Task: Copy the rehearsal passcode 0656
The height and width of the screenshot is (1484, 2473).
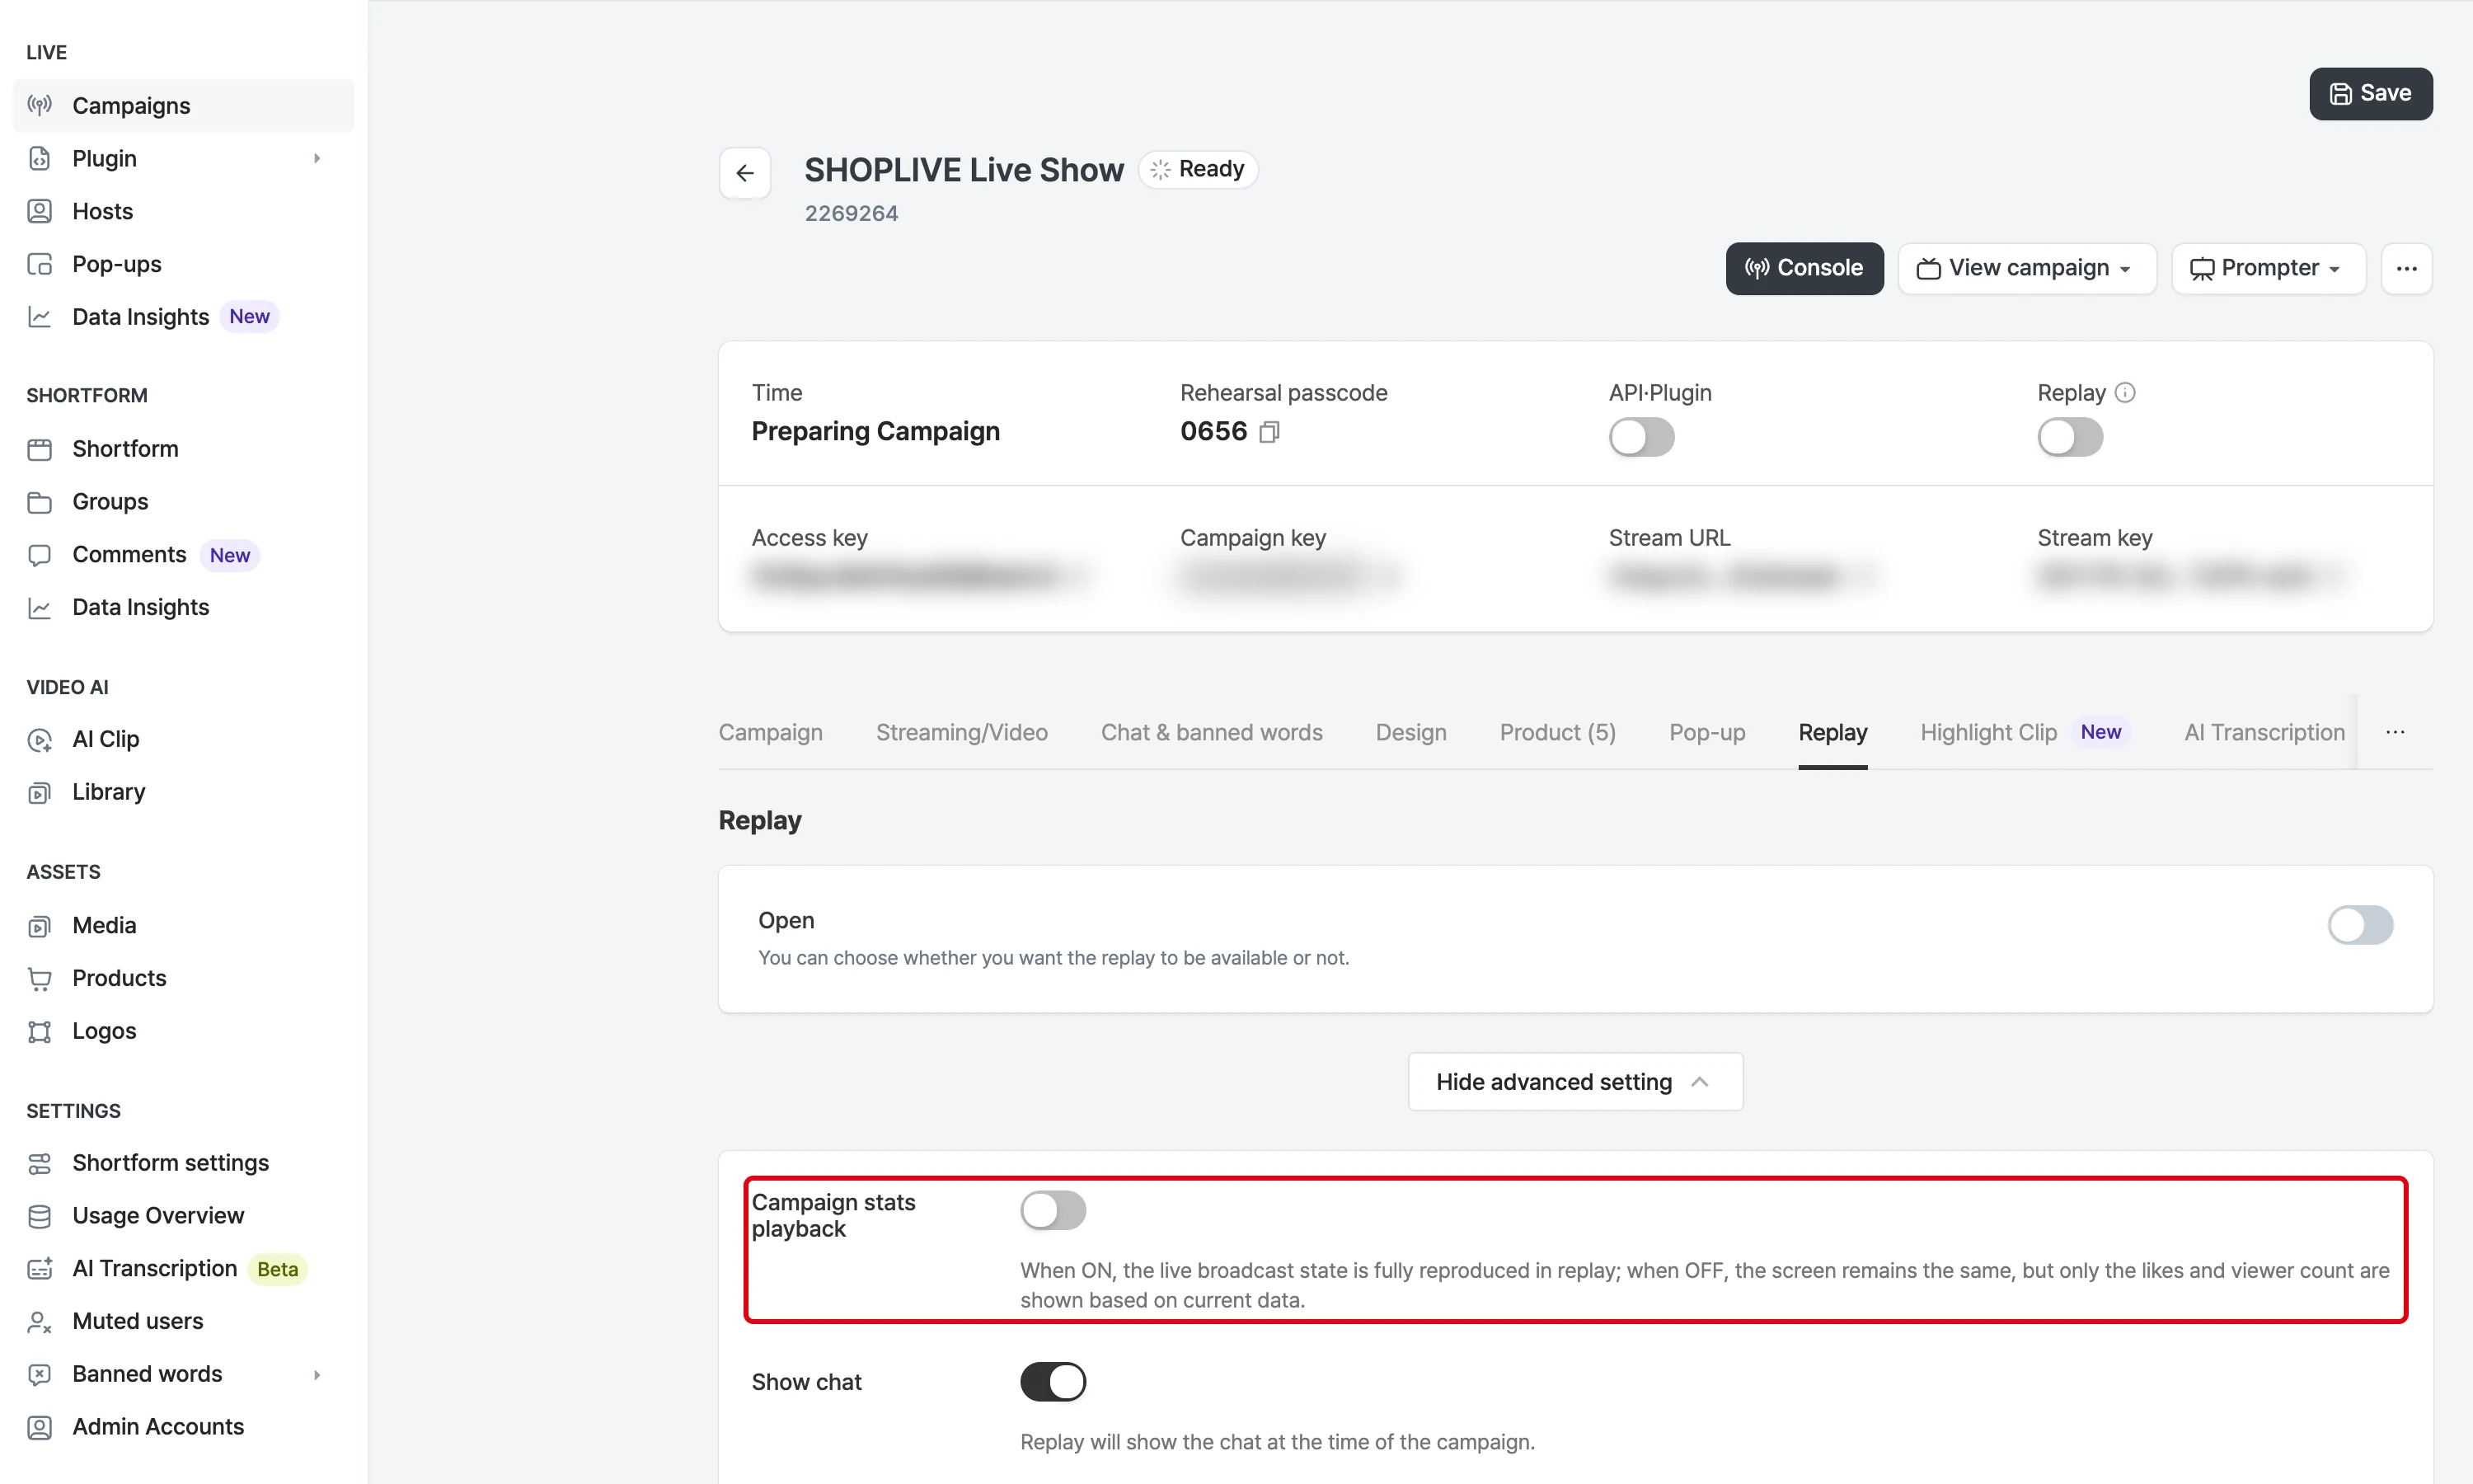Action: [x=1269, y=432]
